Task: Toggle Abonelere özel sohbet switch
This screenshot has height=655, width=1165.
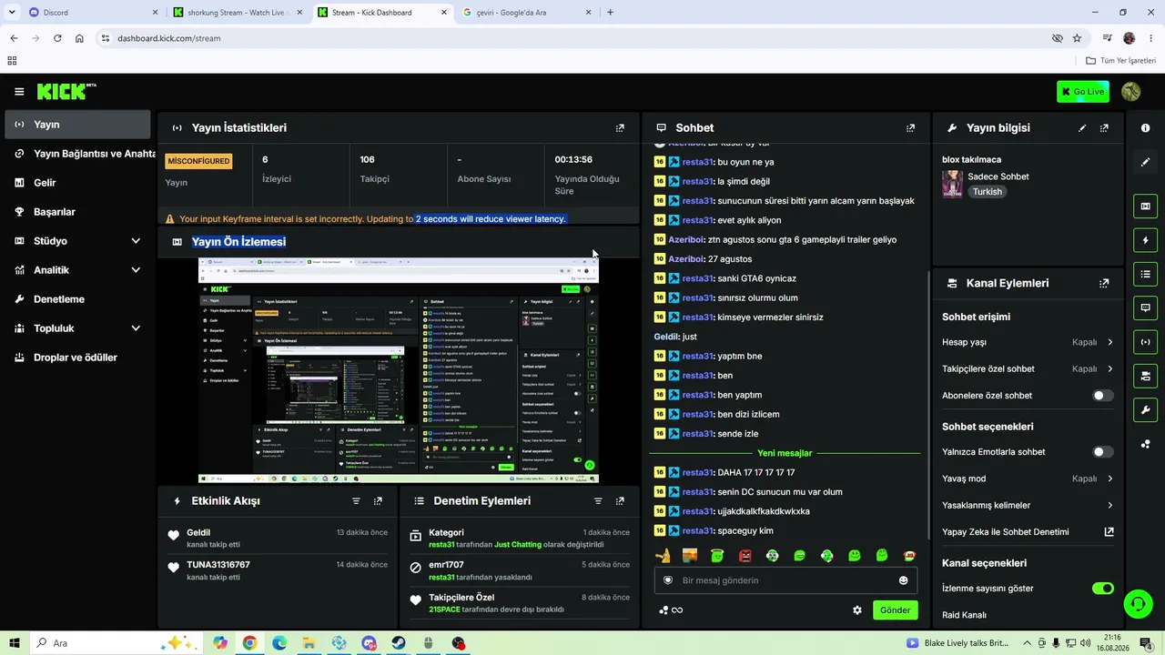Action: (x=1102, y=396)
